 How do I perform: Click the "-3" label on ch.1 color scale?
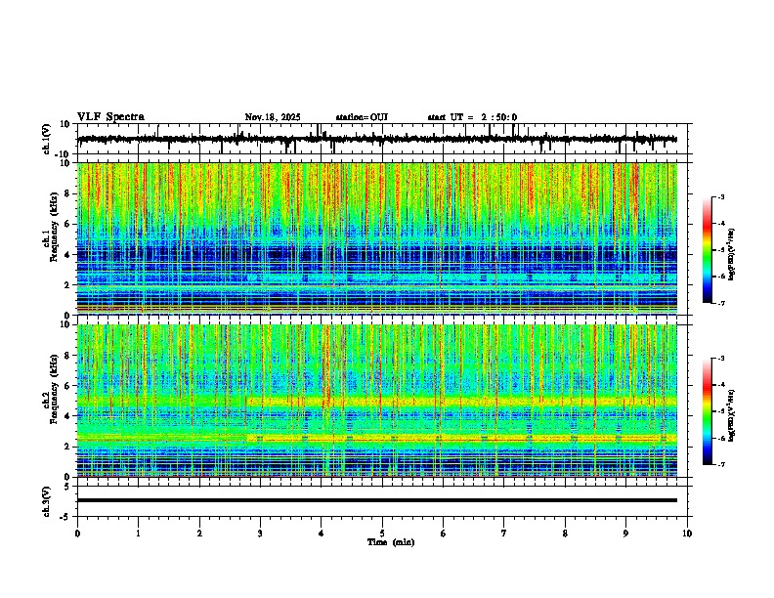720,197
